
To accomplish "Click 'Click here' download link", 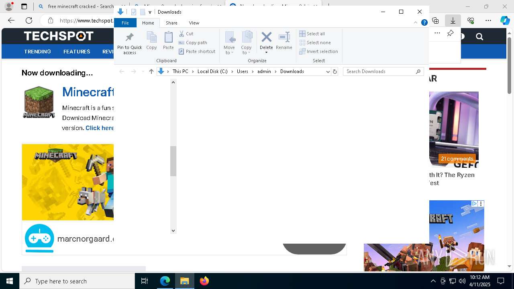I will coord(100,128).
